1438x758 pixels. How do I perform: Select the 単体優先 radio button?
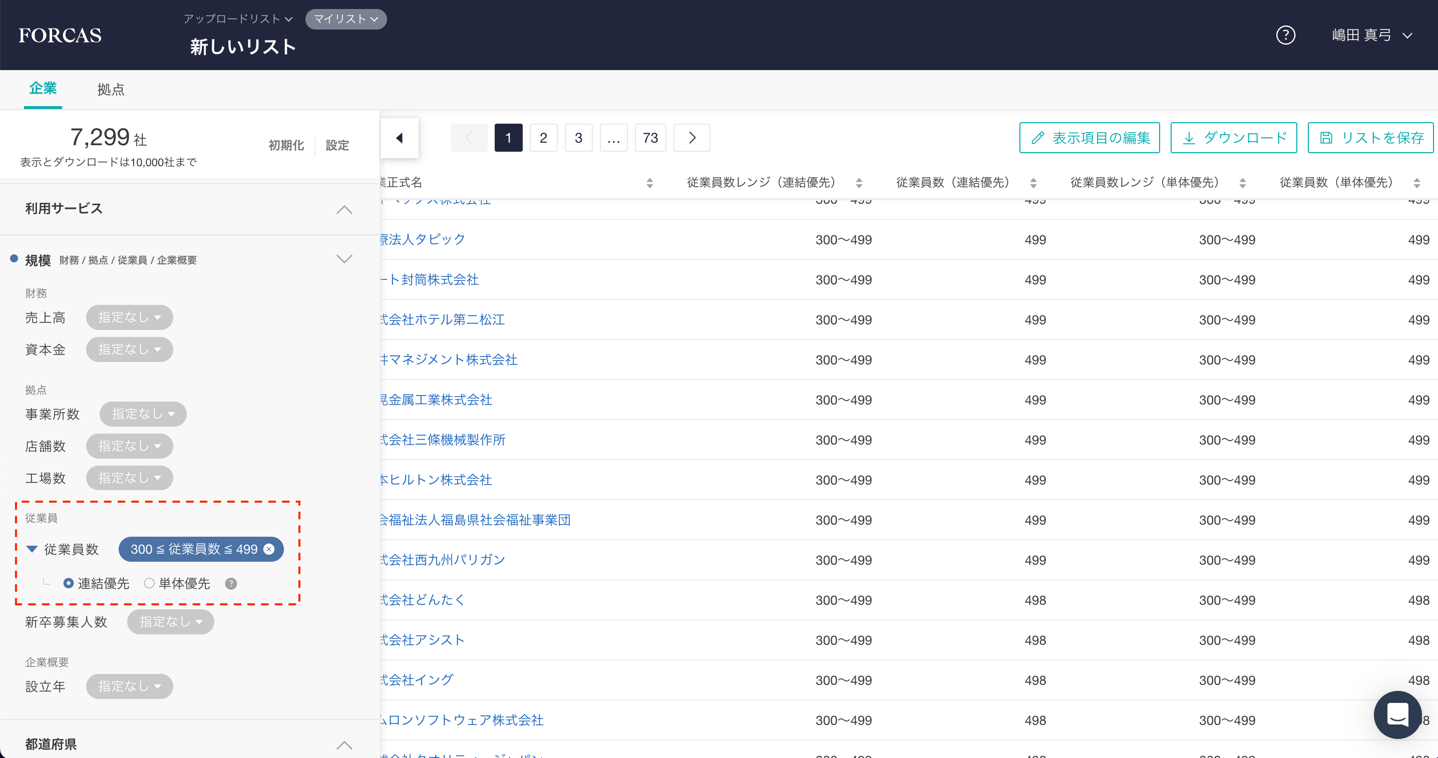pyautogui.click(x=149, y=583)
